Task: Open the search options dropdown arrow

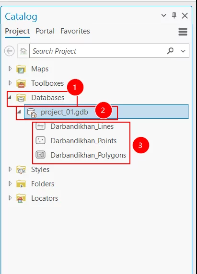Action: click(x=183, y=51)
